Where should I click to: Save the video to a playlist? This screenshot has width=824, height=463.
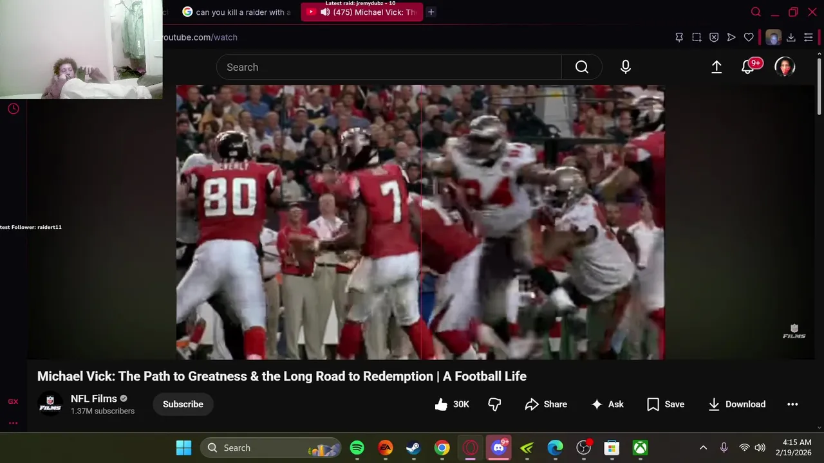(x=666, y=404)
